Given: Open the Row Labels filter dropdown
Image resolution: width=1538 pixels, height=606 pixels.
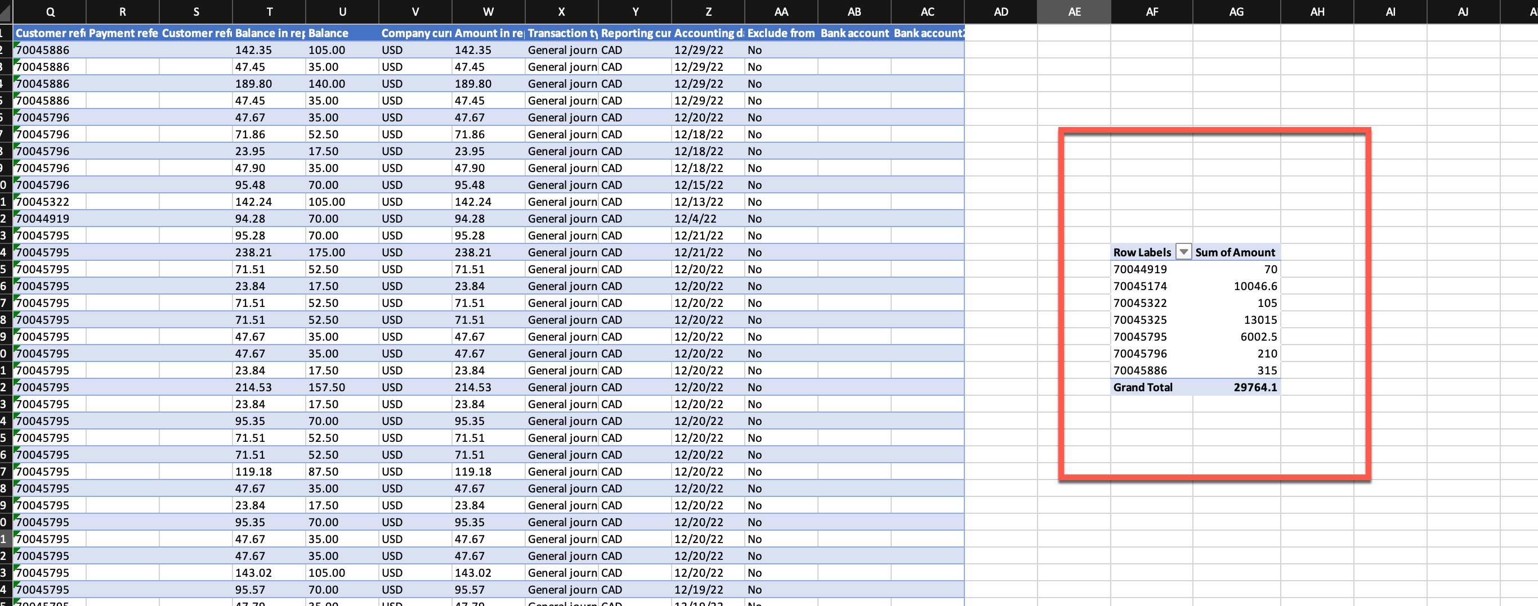Looking at the screenshot, I should pyautogui.click(x=1183, y=252).
